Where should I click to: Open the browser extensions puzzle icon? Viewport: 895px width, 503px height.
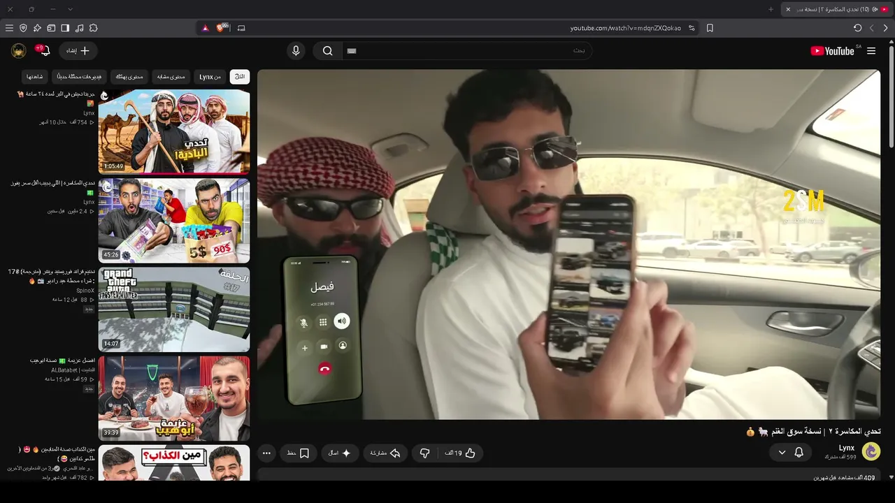coord(93,28)
